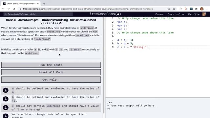Click the search magnifier icon in freeCodeCamp bar
Viewport: 210px width, 118px height.
point(5,14)
